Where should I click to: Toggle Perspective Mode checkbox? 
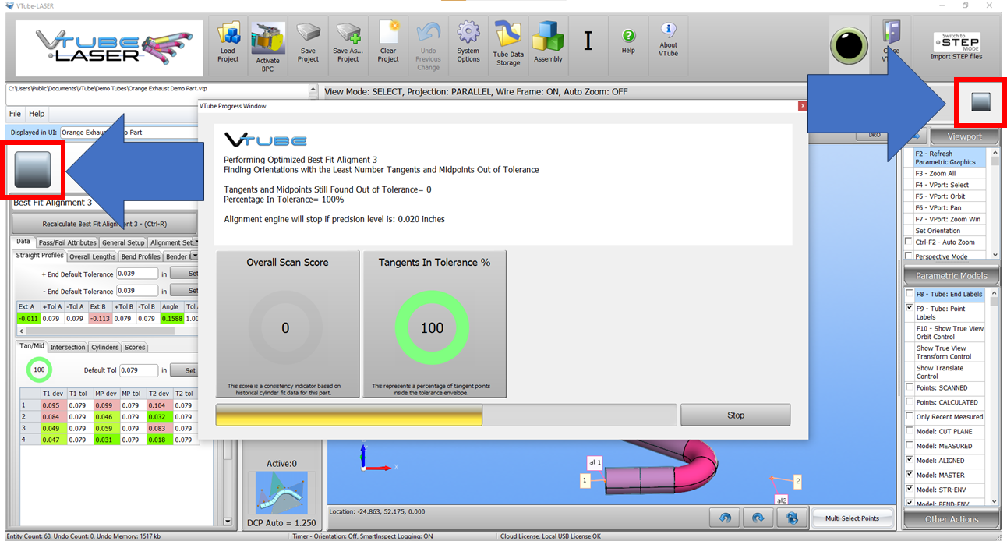909,256
